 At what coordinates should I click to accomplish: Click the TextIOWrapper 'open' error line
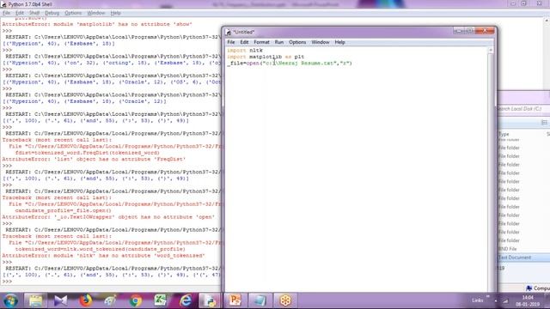click(108, 217)
